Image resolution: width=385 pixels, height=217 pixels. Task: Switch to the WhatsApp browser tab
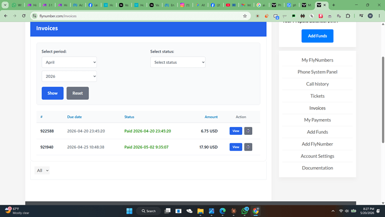[x=16, y=5]
